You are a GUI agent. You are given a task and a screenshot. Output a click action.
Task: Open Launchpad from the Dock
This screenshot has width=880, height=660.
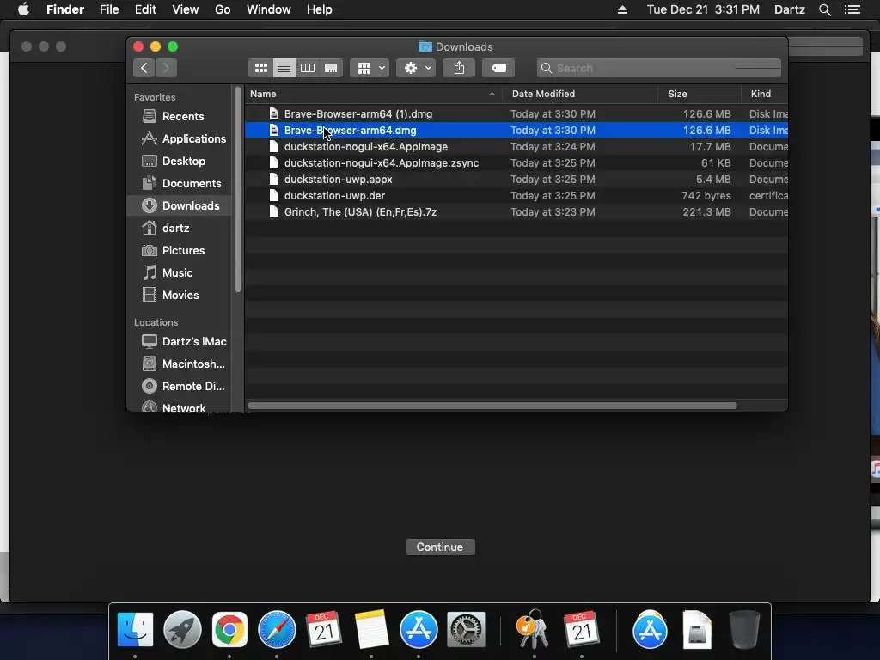tap(182, 630)
